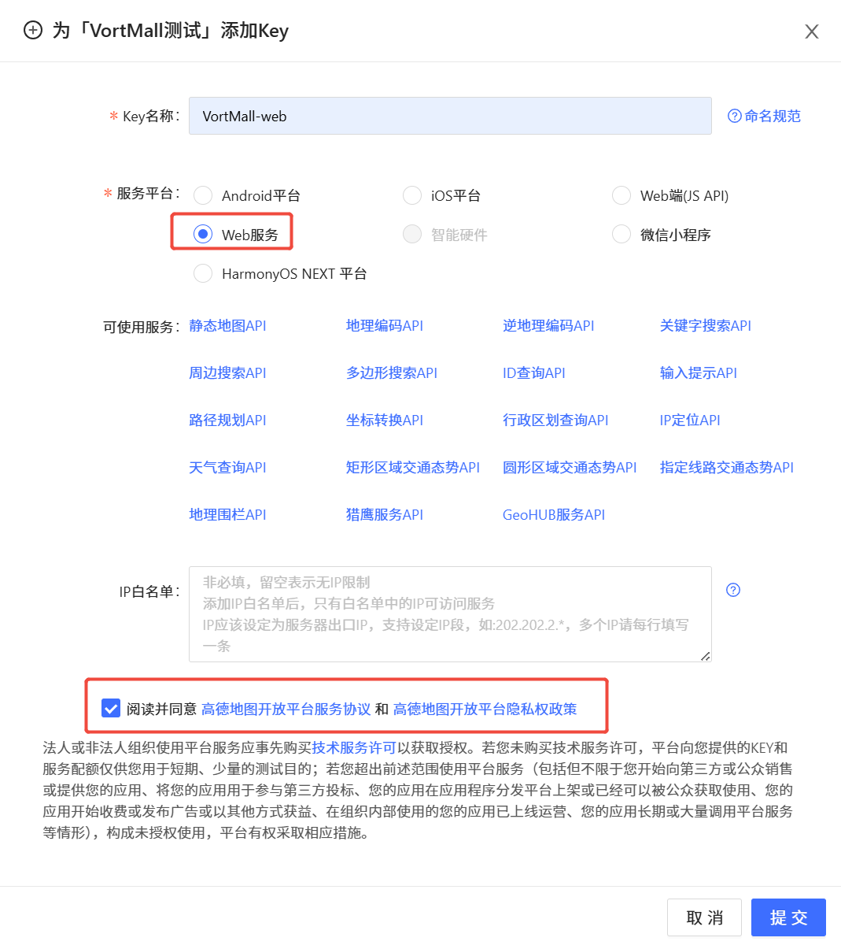Select 微信小程序 radio button
The image size is (841, 945).
click(622, 235)
